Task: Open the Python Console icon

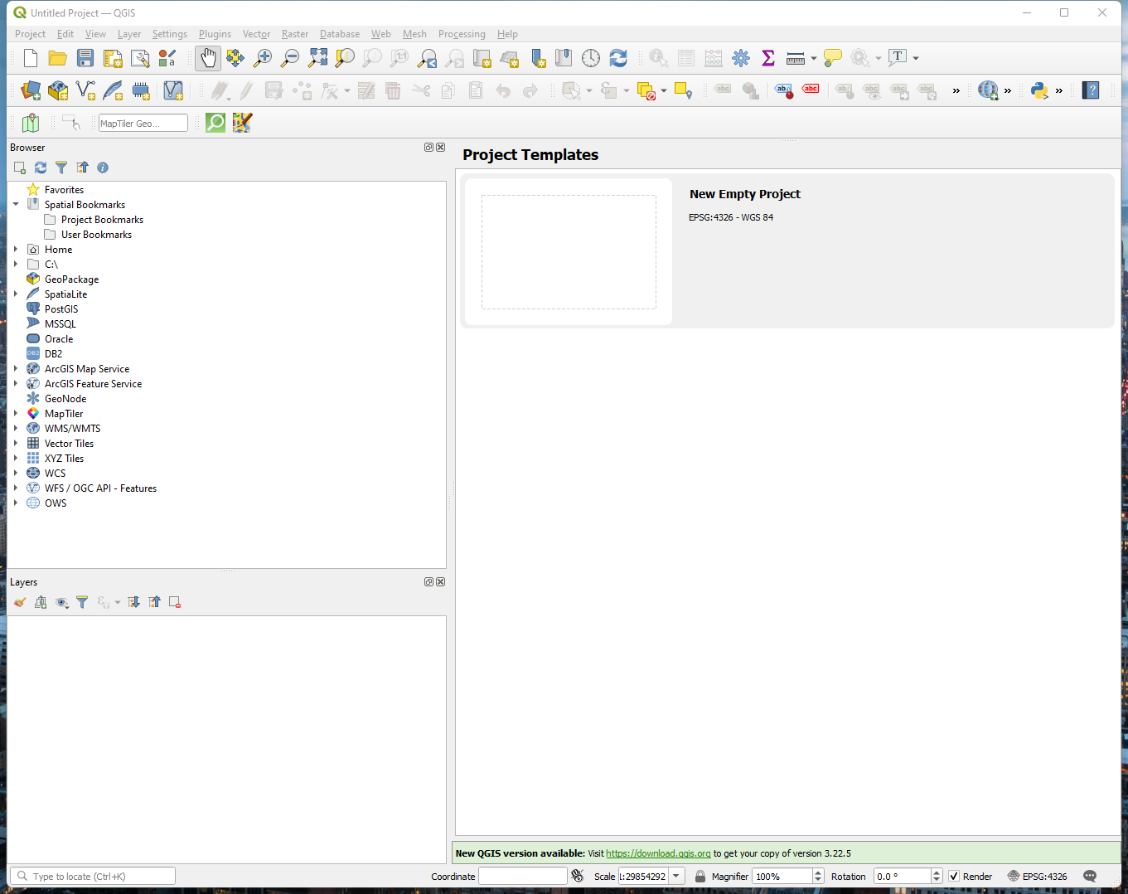Action: 1038,90
